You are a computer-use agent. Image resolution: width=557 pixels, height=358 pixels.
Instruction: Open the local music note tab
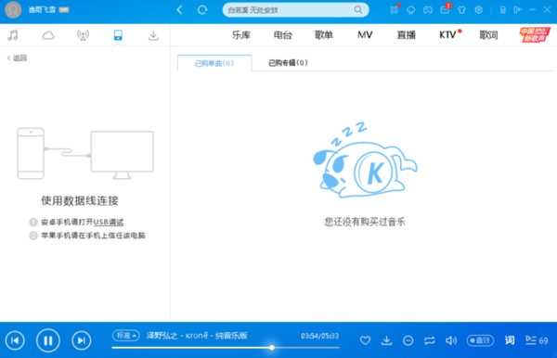coord(13,35)
